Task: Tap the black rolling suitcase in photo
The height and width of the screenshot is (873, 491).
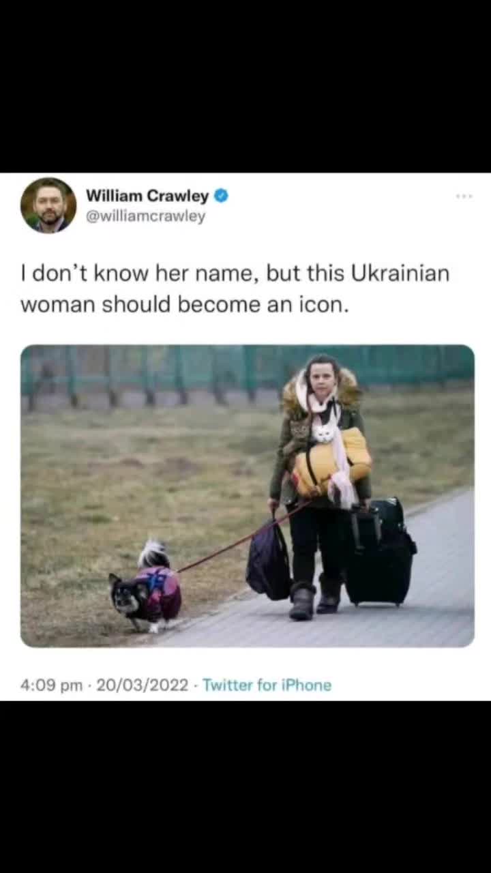Action: coord(379,552)
